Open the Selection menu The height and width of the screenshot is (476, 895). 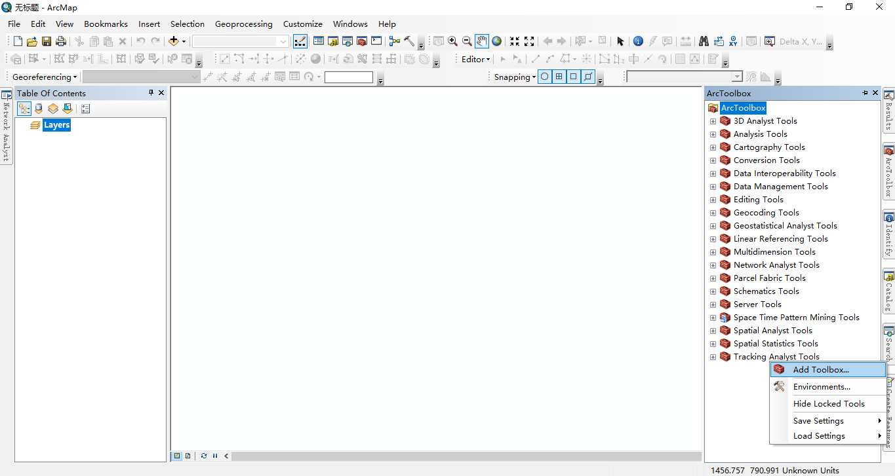click(187, 24)
